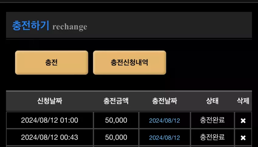Screen dimensions: 258x147
Task: Select the 신청날짜 column header
Action: click(50, 101)
